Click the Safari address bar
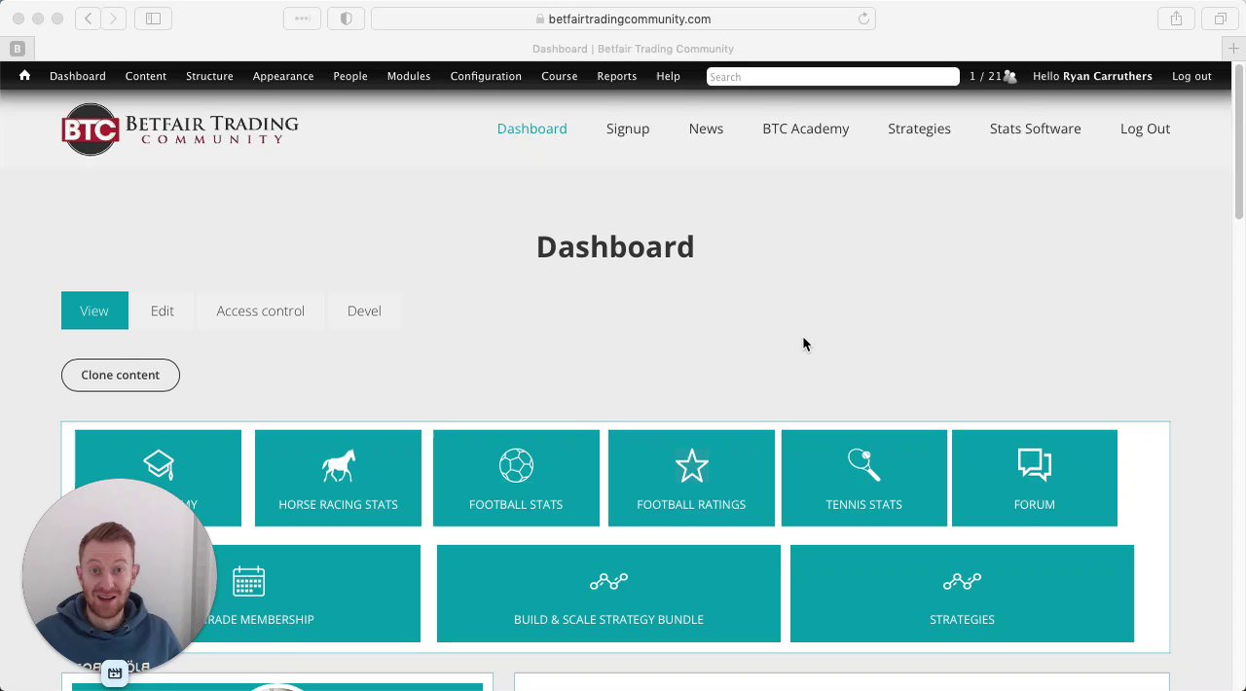The height and width of the screenshot is (691, 1246). pos(623,18)
